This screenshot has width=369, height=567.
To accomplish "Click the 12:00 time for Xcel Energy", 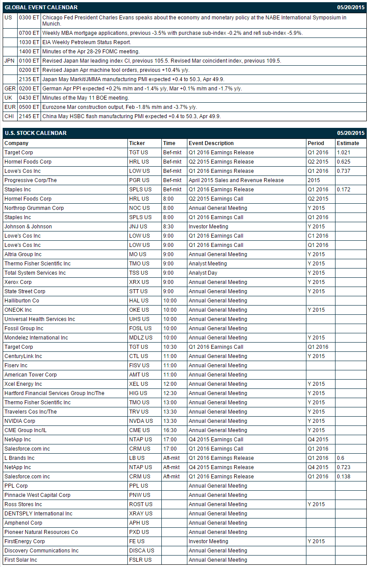I will pos(170,384).
